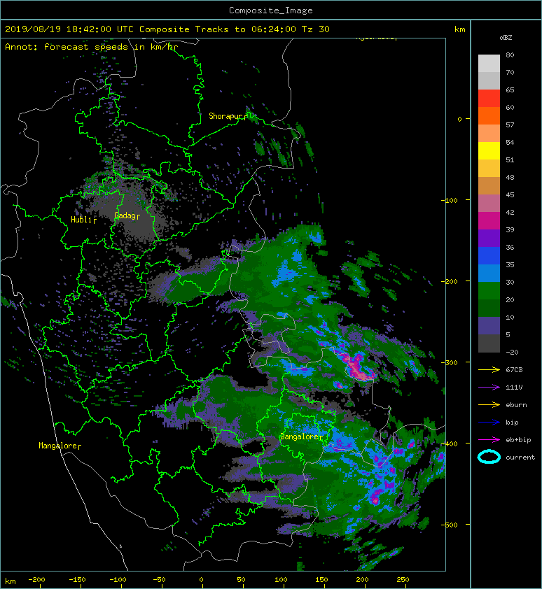Click the 250 x-axis tick label

pyautogui.click(x=403, y=580)
